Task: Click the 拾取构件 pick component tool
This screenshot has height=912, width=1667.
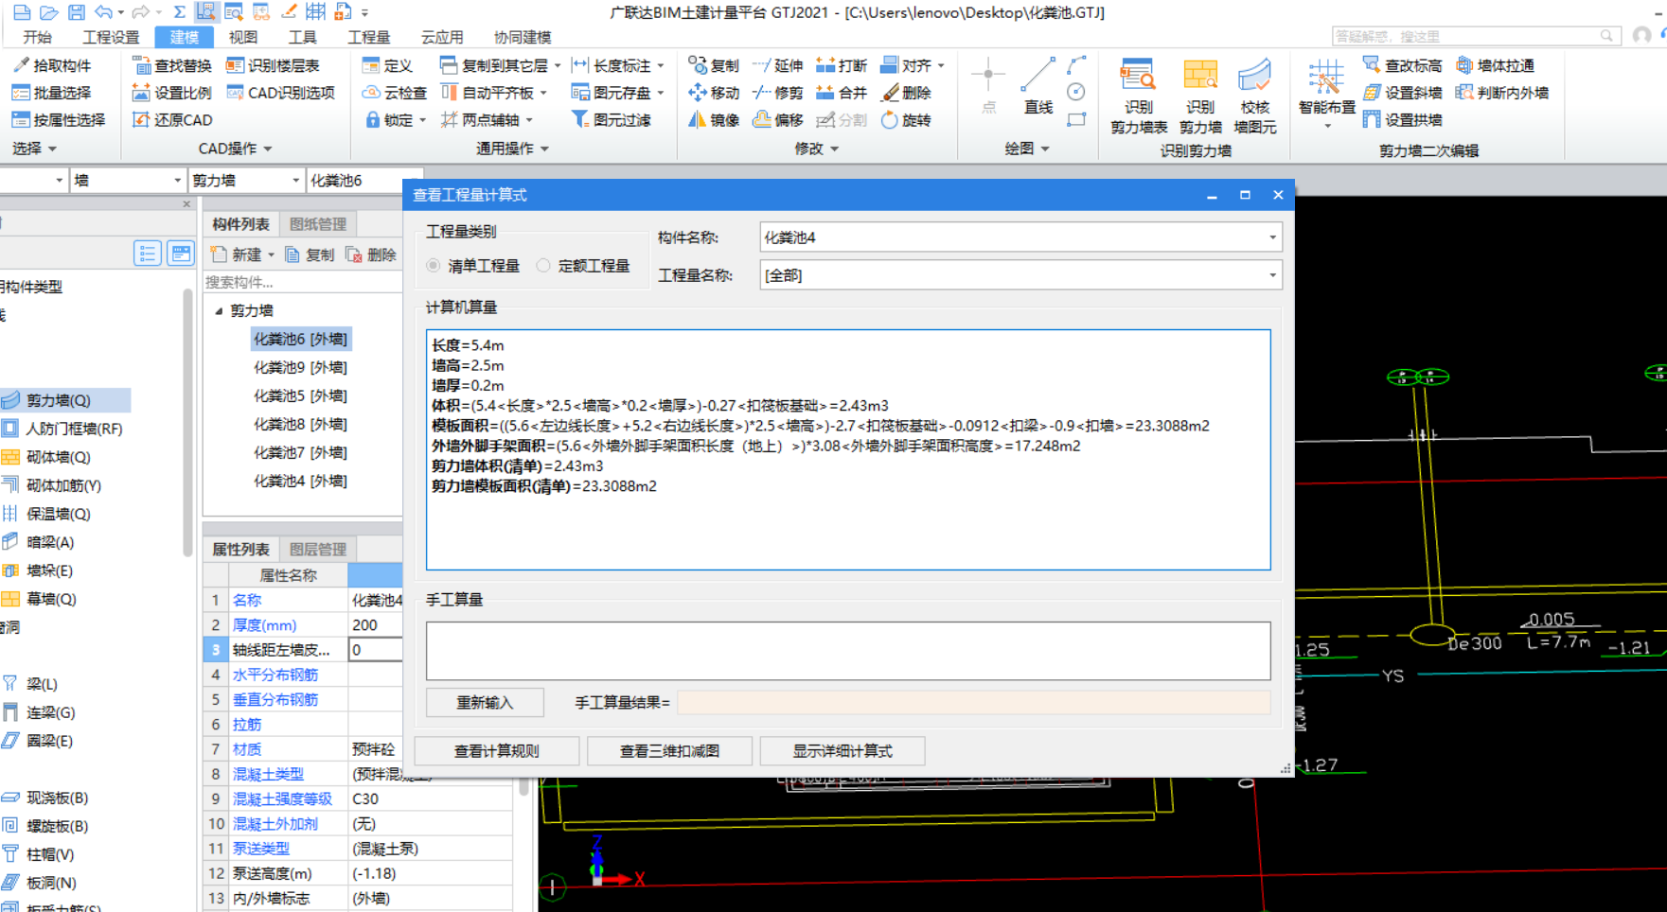Action: coord(52,65)
